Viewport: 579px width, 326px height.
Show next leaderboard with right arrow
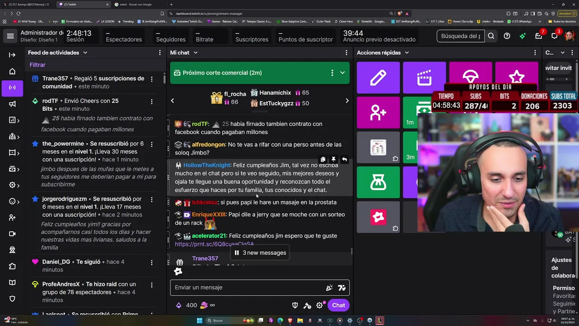(347, 101)
